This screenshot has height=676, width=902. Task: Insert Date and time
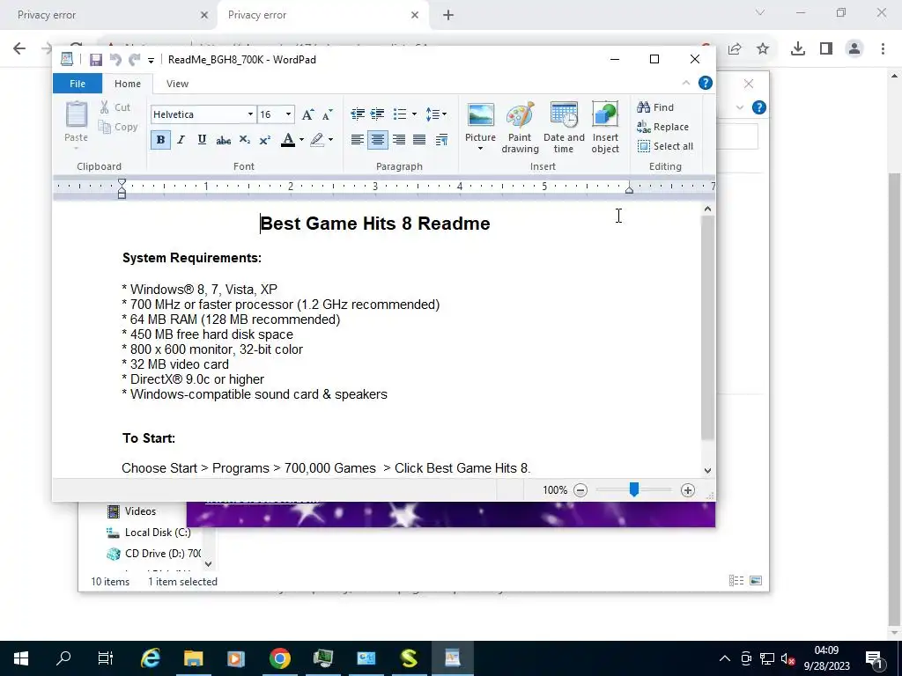coord(564,128)
